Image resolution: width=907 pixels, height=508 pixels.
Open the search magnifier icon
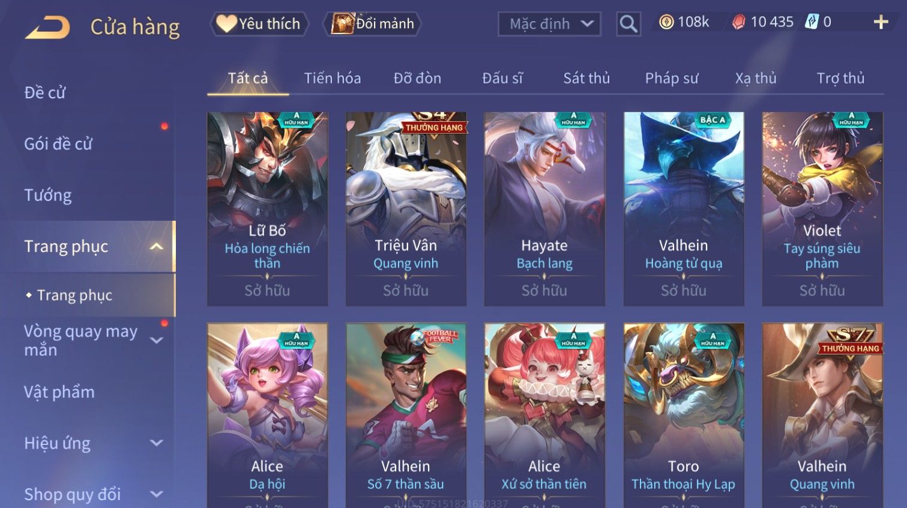click(x=628, y=24)
